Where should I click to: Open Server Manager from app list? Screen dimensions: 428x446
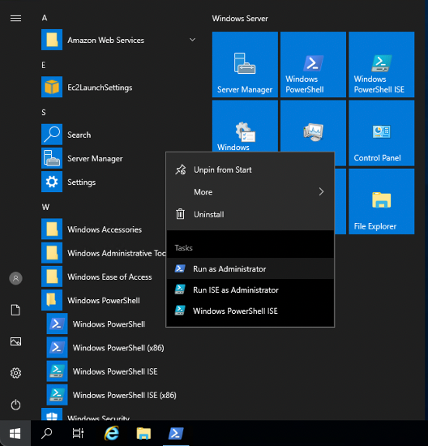pyautogui.click(x=102, y=158)
